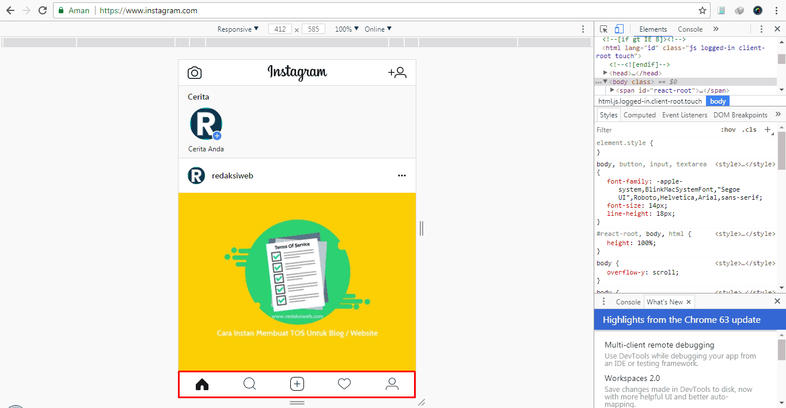The width and height of the screenshot is (786, 408).
Task: Open drawer menu three dots beside Console
Action: pos(603,302)
